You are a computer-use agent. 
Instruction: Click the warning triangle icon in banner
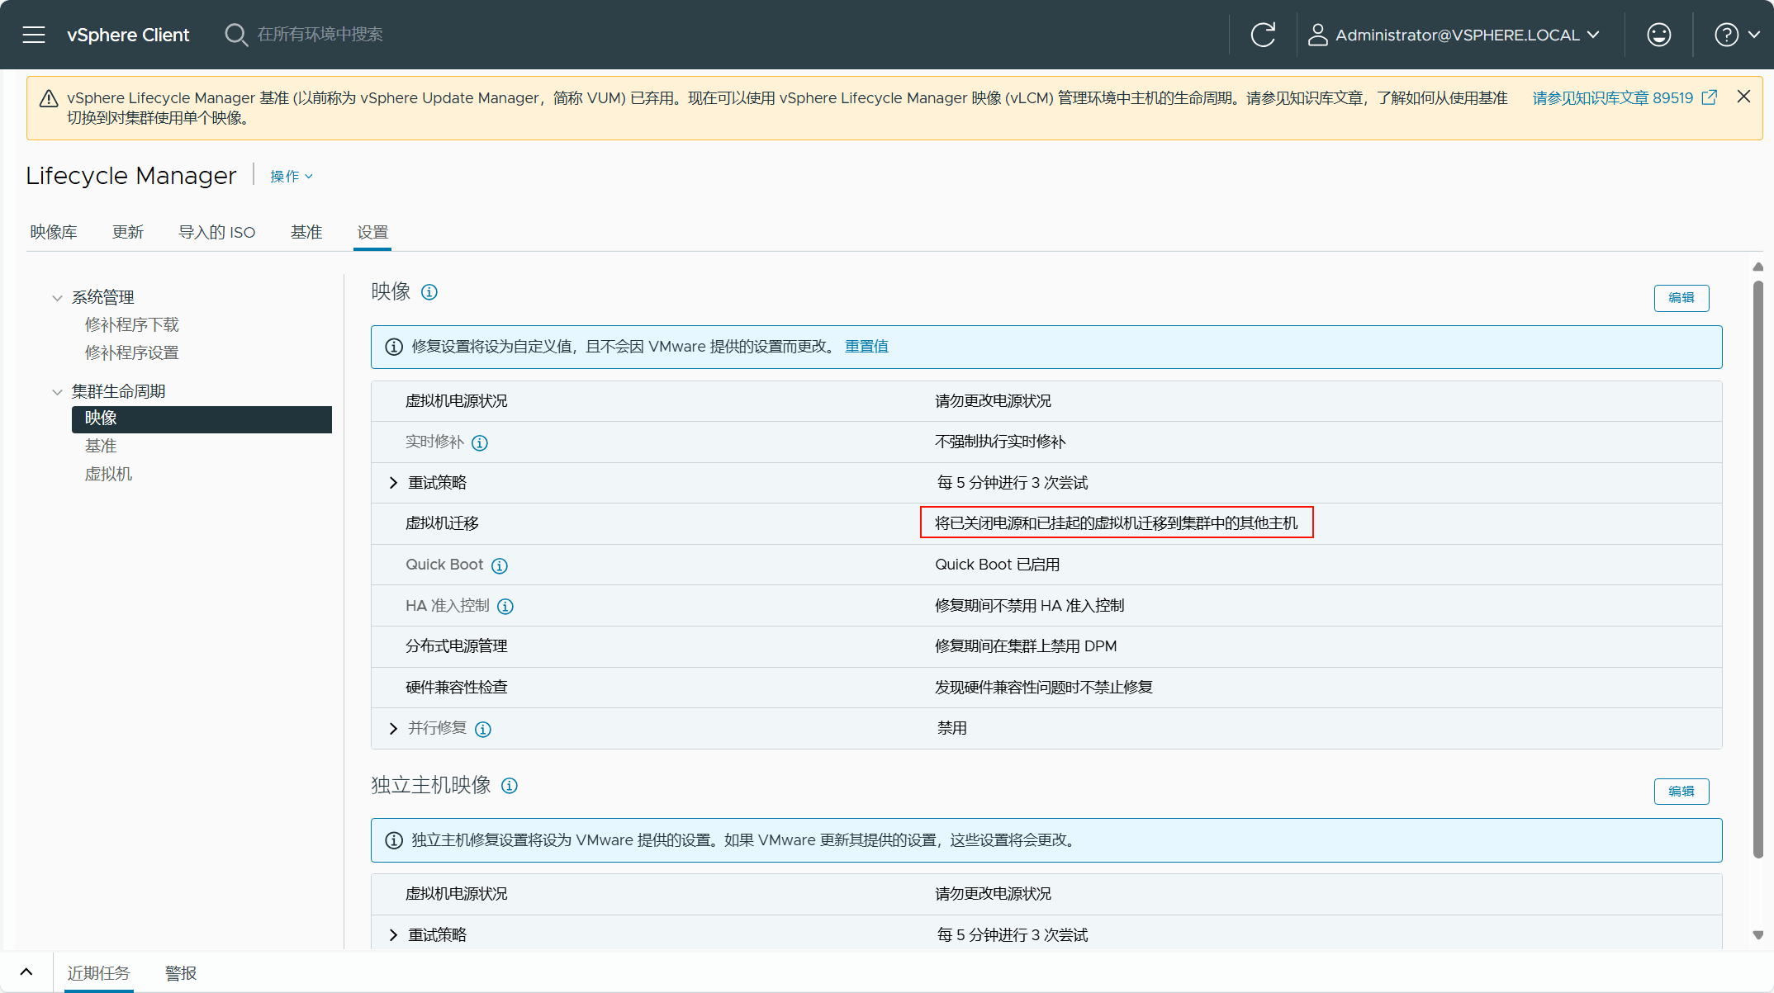point(49,98)
